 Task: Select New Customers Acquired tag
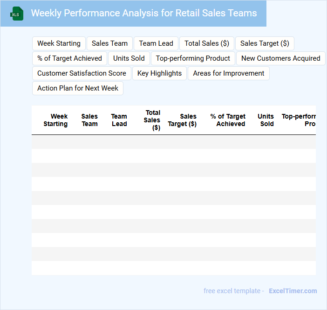tap(280, 58)
